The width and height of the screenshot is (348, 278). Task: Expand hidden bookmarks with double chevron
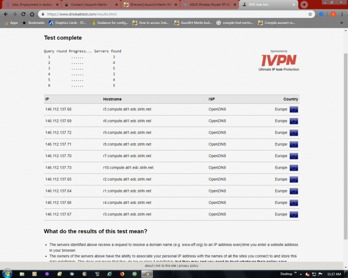click(x=342, y=23)
